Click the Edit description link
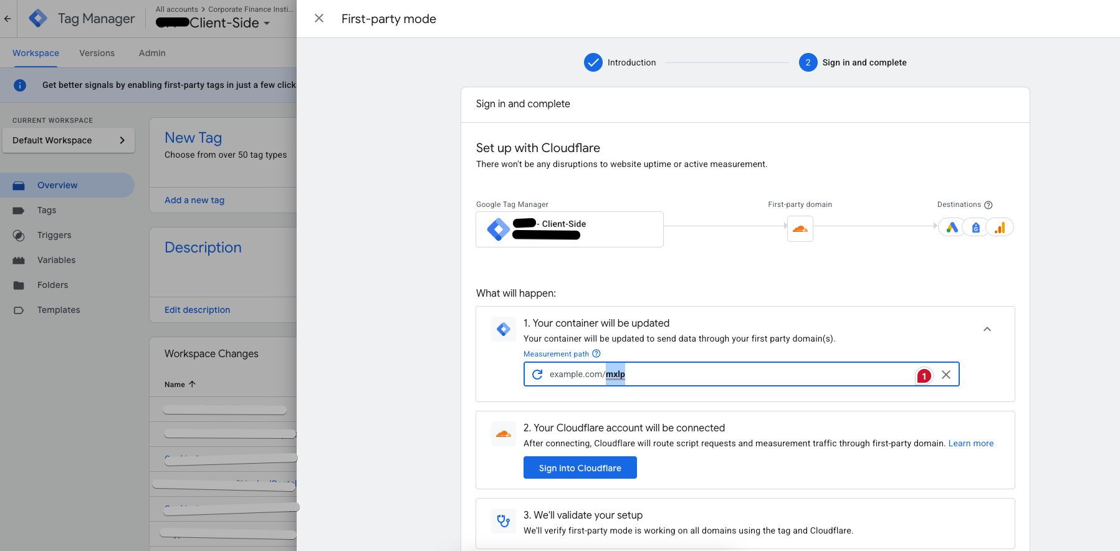The height and width of the screenshot is (551, 1120). click(x=197, y=310)
